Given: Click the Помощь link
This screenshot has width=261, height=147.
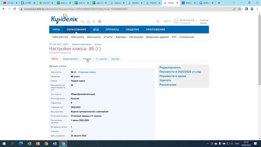Looking at the screenshot, I should pyautogui.click(x=204, y=20).
